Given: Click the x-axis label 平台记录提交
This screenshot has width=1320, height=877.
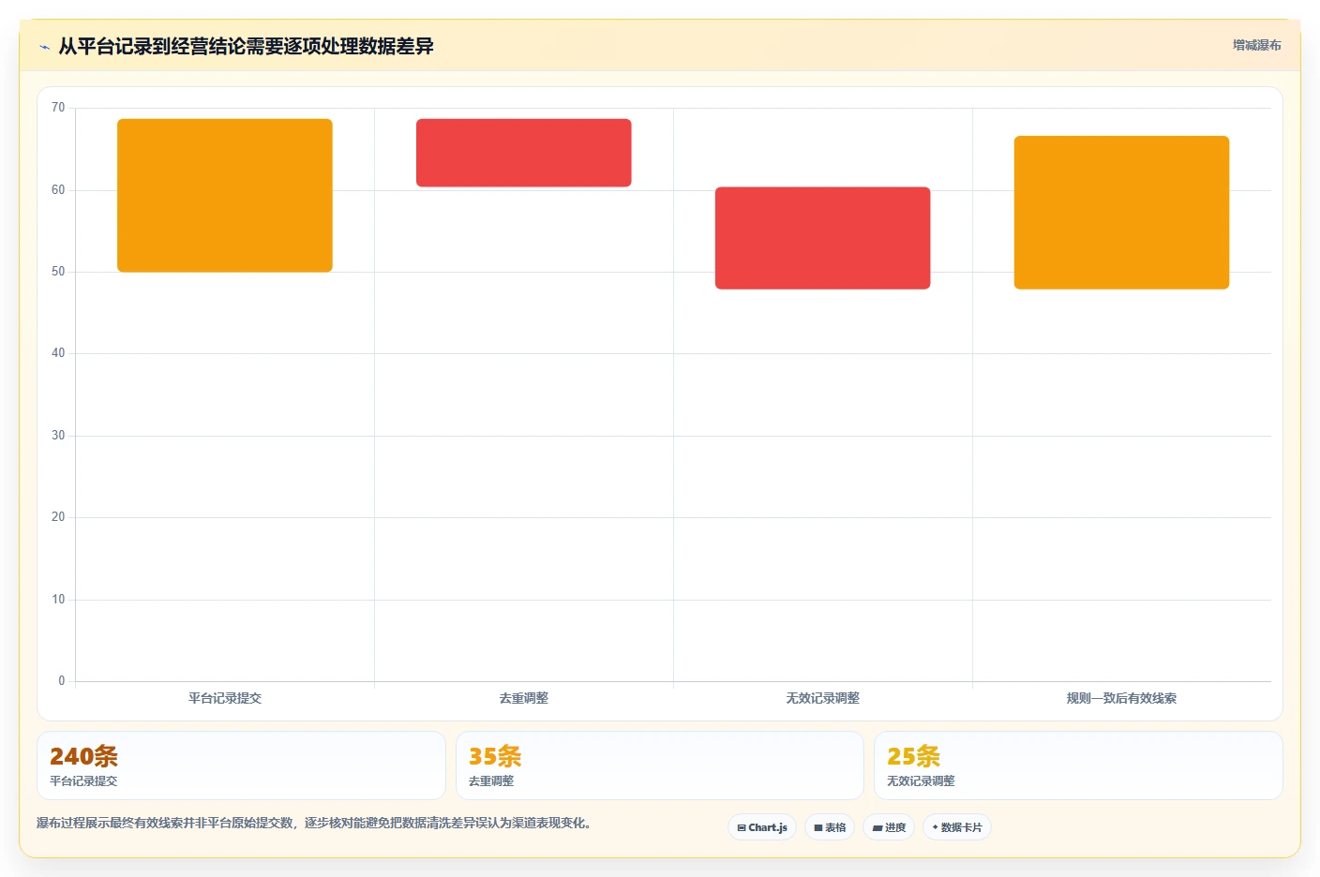Looking at the screenshot, I should coord(225,698).
